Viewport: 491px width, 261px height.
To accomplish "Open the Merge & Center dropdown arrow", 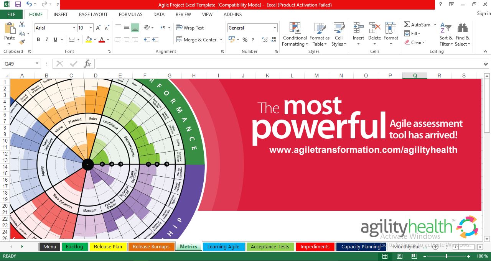I will click(221, 39).
